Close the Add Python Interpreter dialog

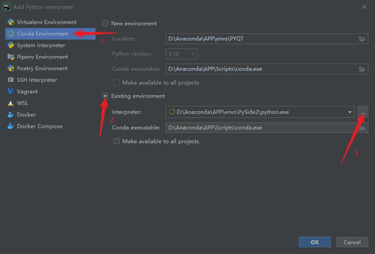(364, 7)
